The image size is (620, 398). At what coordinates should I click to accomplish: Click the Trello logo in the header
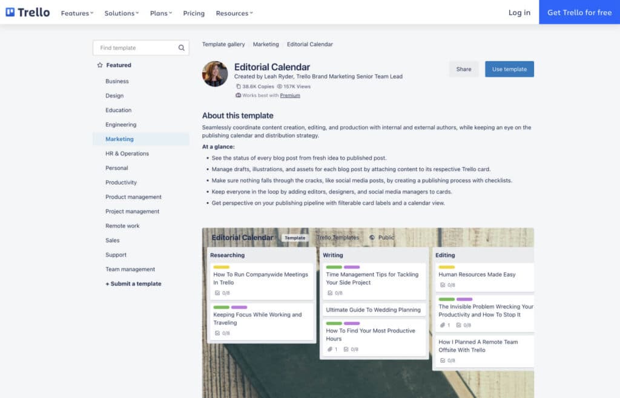click(28, 12)
